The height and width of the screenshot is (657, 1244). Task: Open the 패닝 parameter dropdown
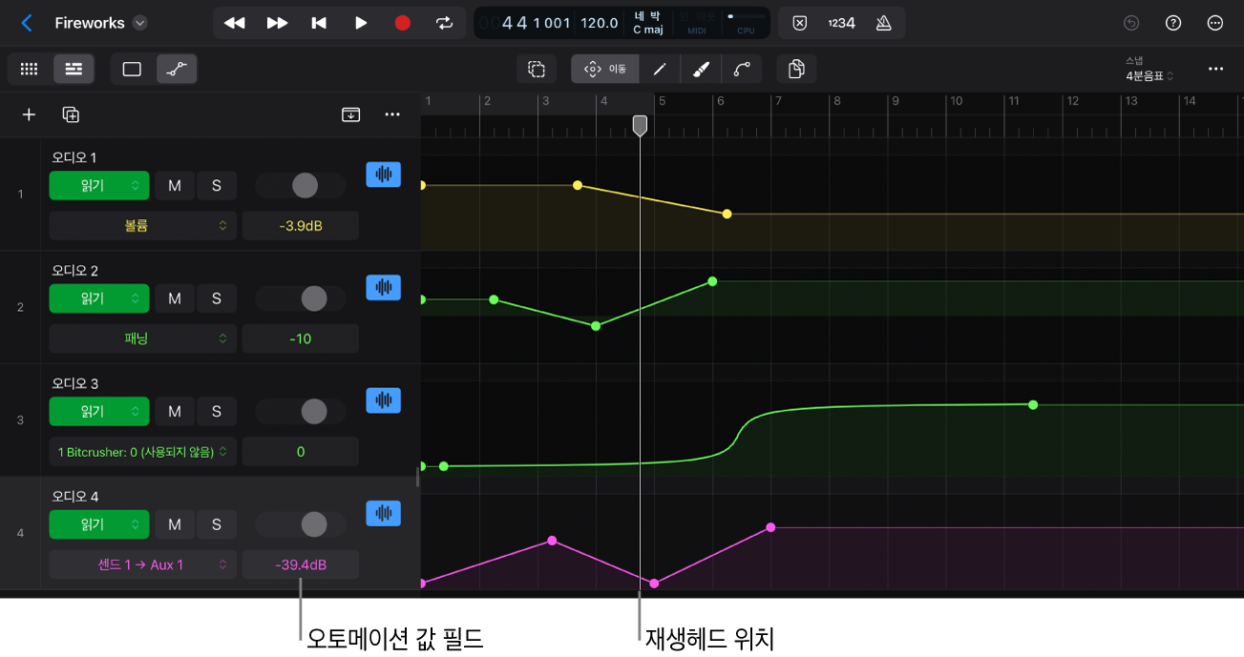(142, 339)
